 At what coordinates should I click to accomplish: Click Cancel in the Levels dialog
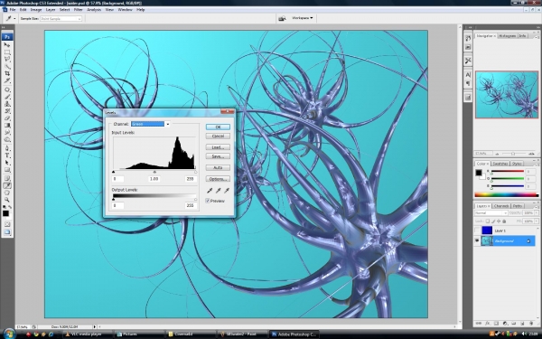click(x=218, y=136)
